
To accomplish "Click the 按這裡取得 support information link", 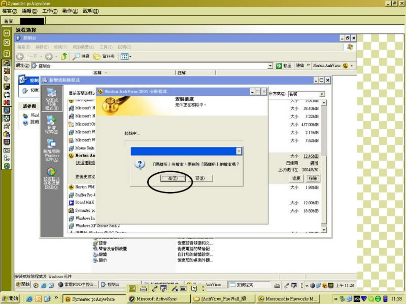I will [85, 163].
